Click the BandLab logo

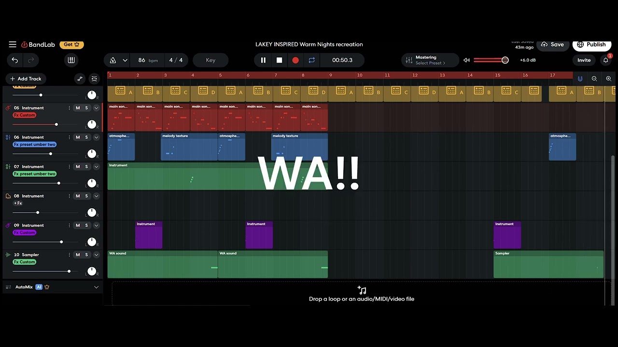click(x=38, y=44)
